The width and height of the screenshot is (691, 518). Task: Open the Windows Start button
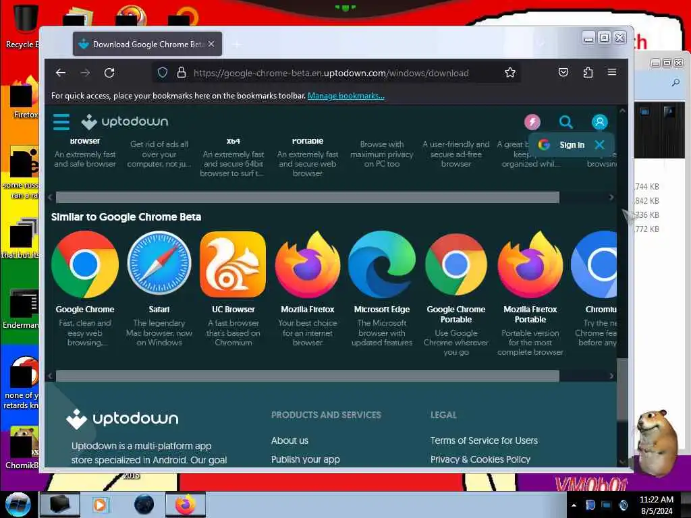pos(18,505)
